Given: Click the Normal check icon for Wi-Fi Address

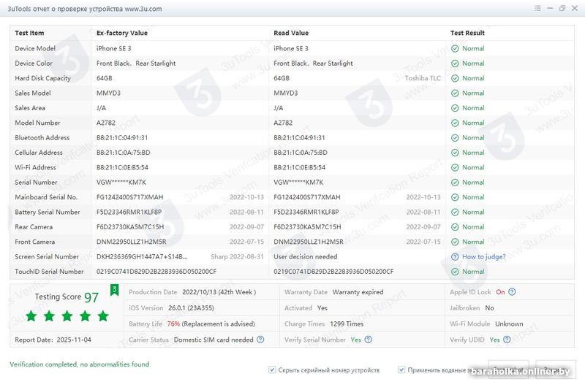Looking at the screenshot, I should point(455,168).
